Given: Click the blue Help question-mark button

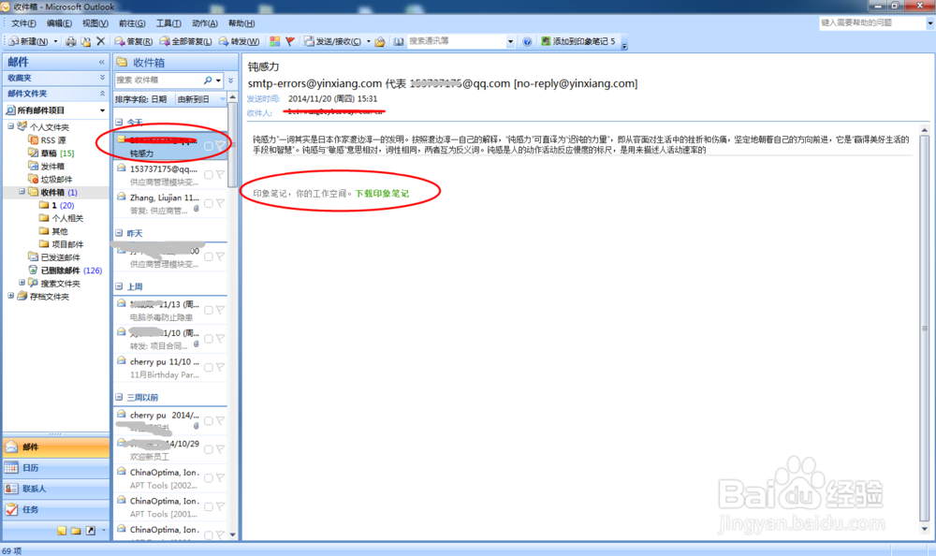Looking at the screenshot, I should (527, 41).
